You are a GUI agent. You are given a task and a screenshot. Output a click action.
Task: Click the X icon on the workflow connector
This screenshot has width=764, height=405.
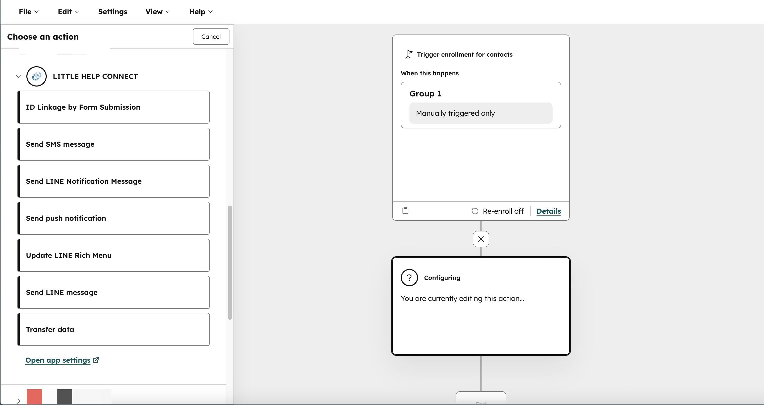[x=481, y=239]
